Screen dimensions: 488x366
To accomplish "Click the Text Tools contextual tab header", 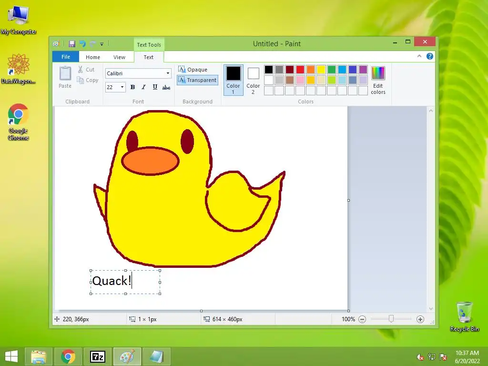I will [149, 44].
